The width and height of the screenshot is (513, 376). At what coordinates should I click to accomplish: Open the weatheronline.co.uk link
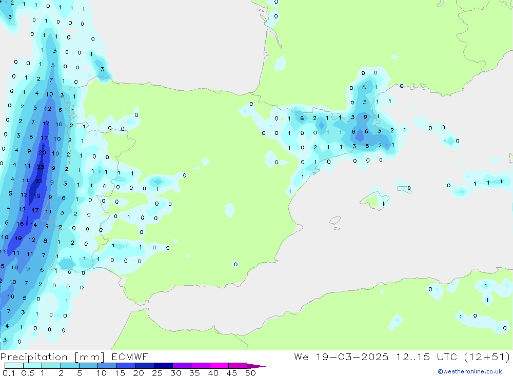click(x=470, y=371)
